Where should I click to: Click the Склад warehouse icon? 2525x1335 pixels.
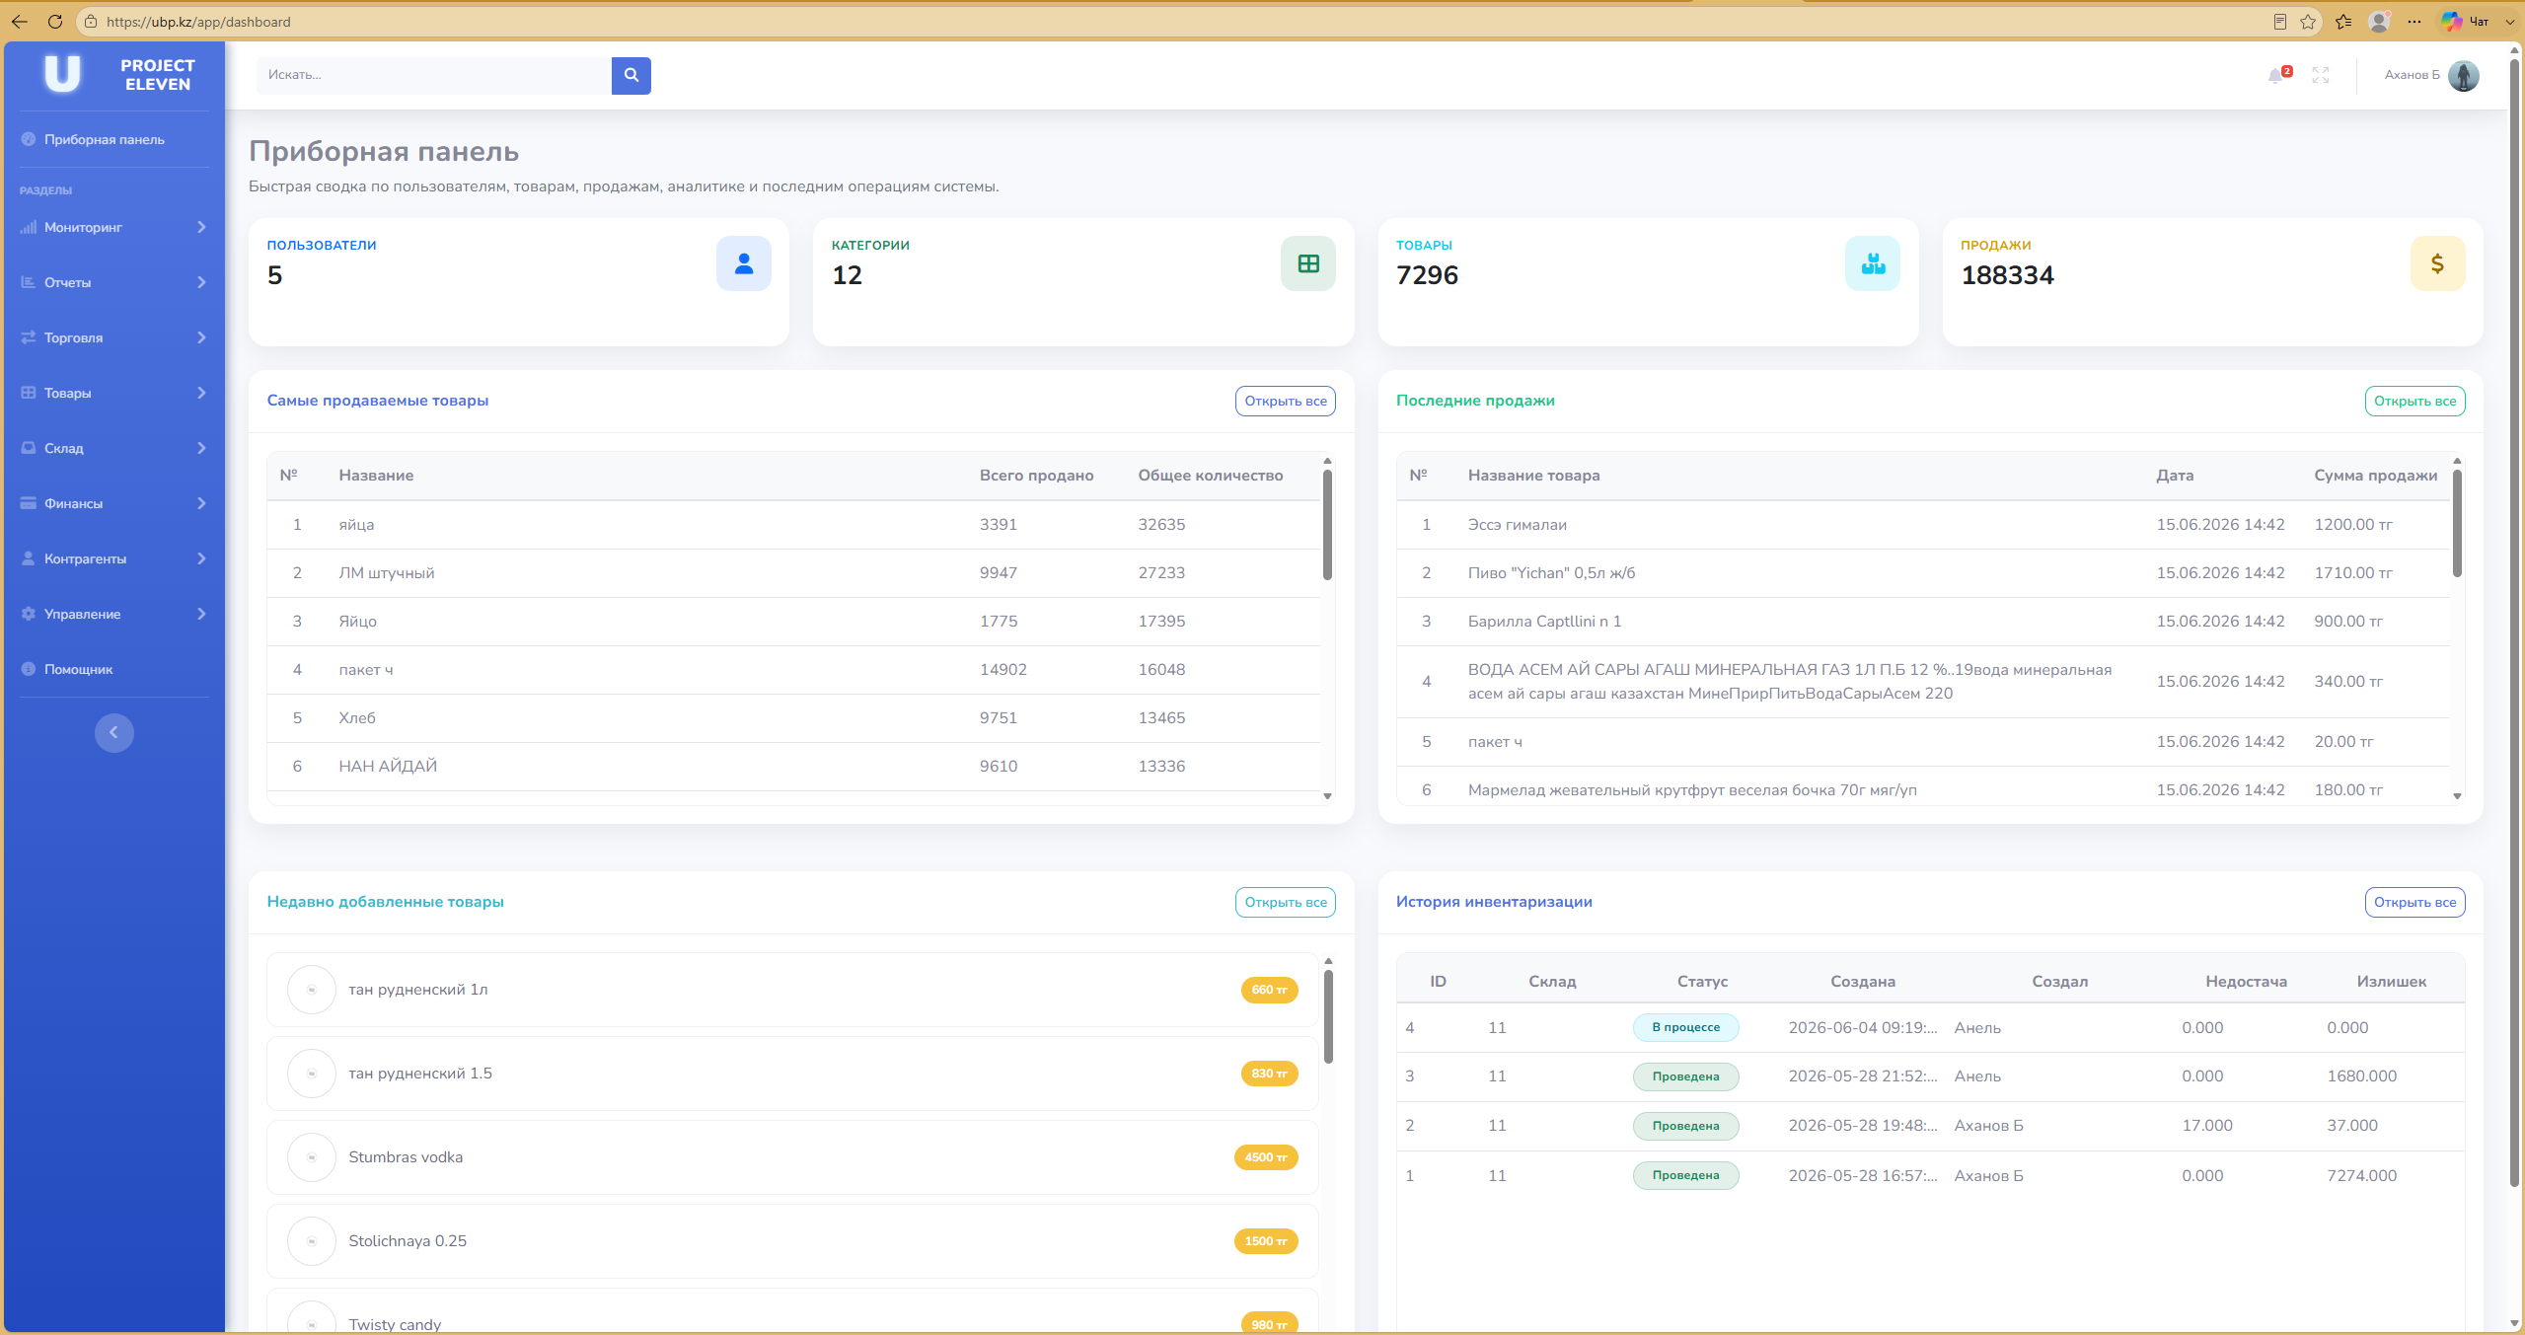[29, 448]
